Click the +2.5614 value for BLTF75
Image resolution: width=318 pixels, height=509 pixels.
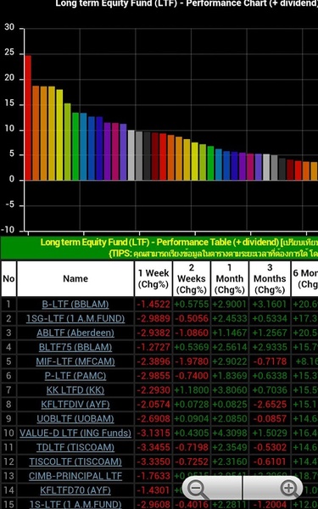[230, 347]
